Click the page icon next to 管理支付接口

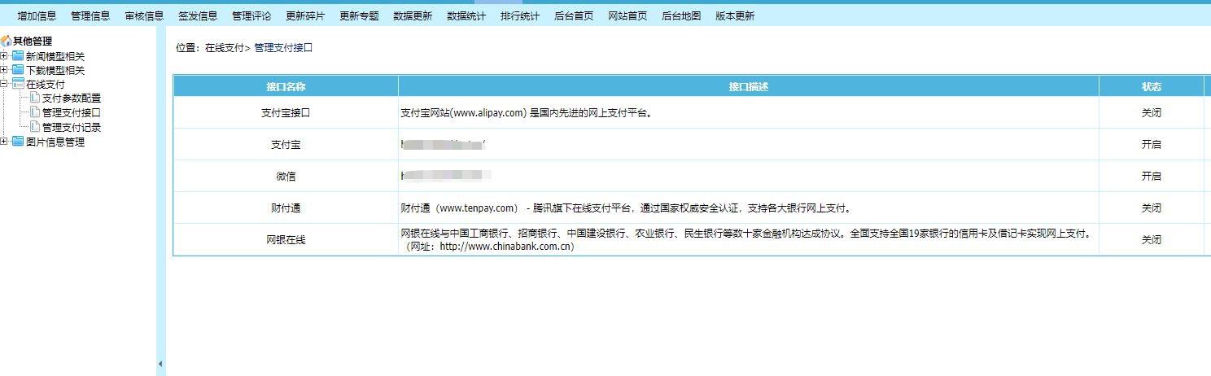[35, 112]
